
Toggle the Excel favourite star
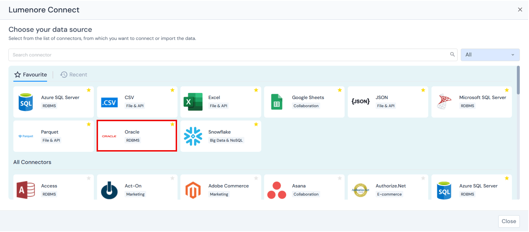click(256, 90)
